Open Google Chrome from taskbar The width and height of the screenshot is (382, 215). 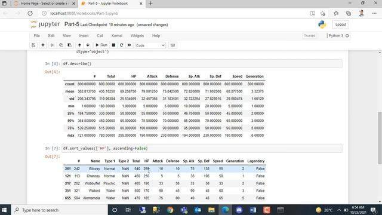[x=170, y=210]
